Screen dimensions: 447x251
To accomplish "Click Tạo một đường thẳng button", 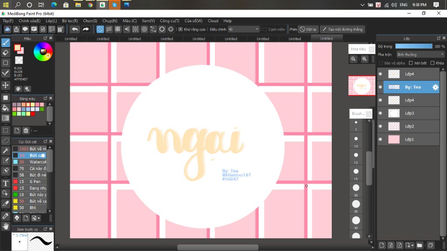I will click(x=342, y=29).
